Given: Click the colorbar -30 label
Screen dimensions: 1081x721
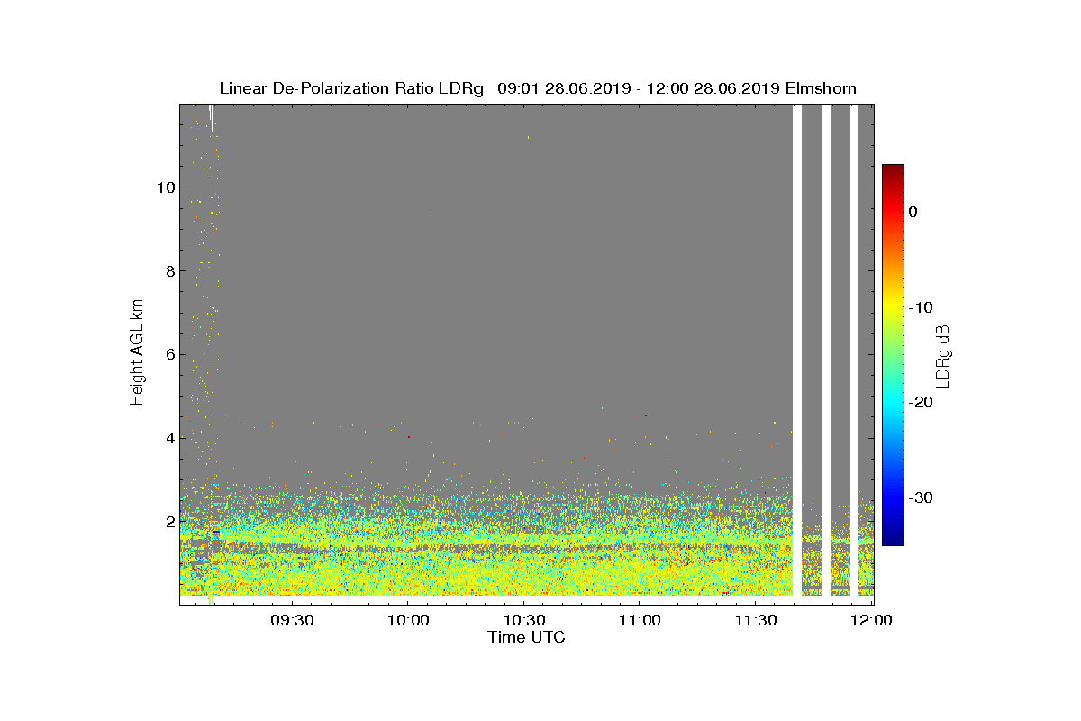Looking at the screenshot, I should point(920,497).
